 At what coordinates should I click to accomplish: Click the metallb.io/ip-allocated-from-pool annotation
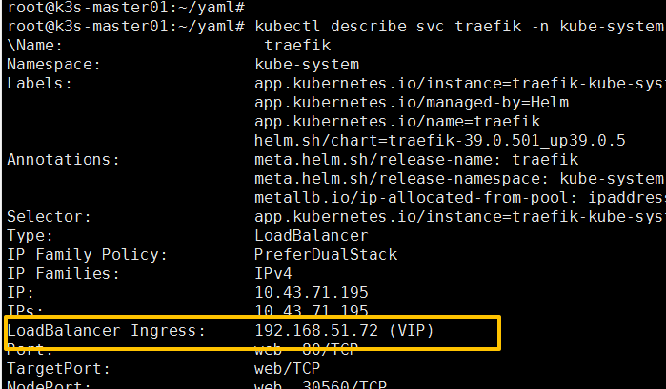(459, 198)
